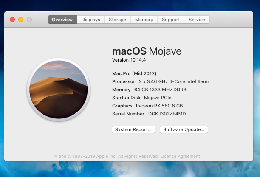Screen dimensions: 260x177
Task: Click the Apple Inc. copyright text
Action: (x=106, y=157)
